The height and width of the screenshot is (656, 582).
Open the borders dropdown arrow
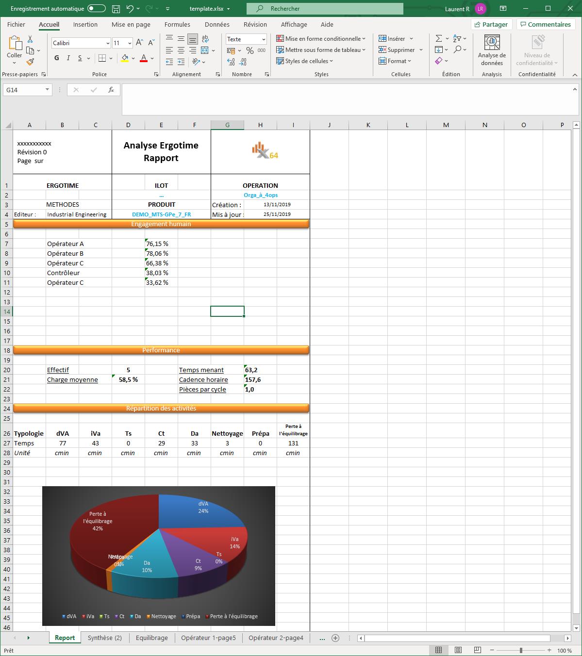click(111, 58)
